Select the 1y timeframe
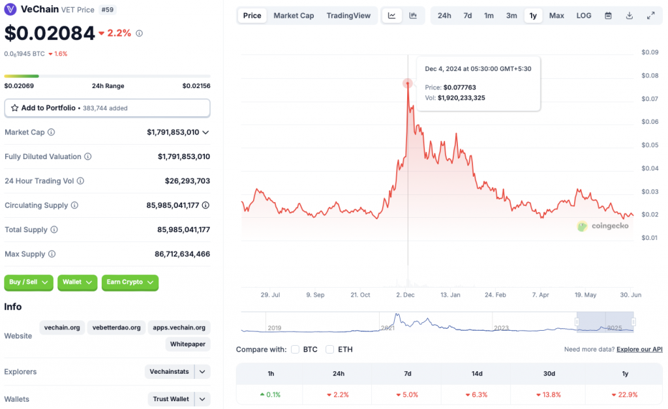 533,16
